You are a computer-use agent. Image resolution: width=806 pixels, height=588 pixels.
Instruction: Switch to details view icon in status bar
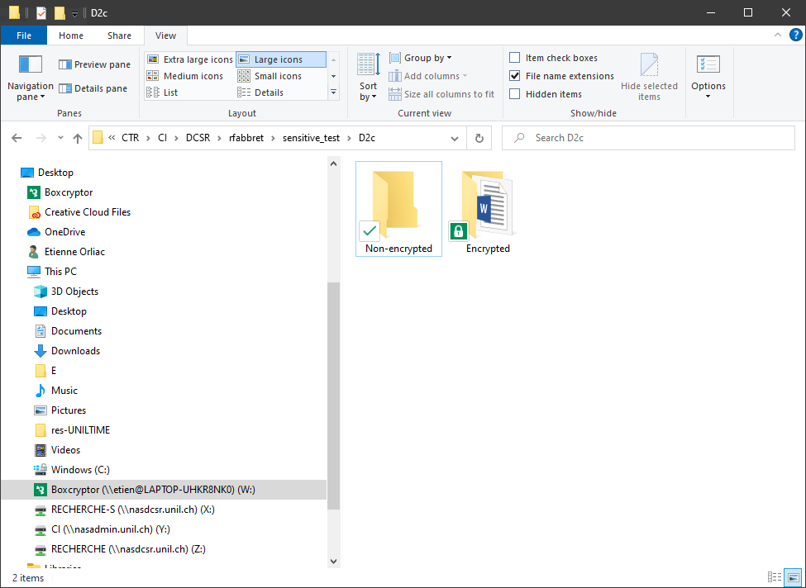775,577
